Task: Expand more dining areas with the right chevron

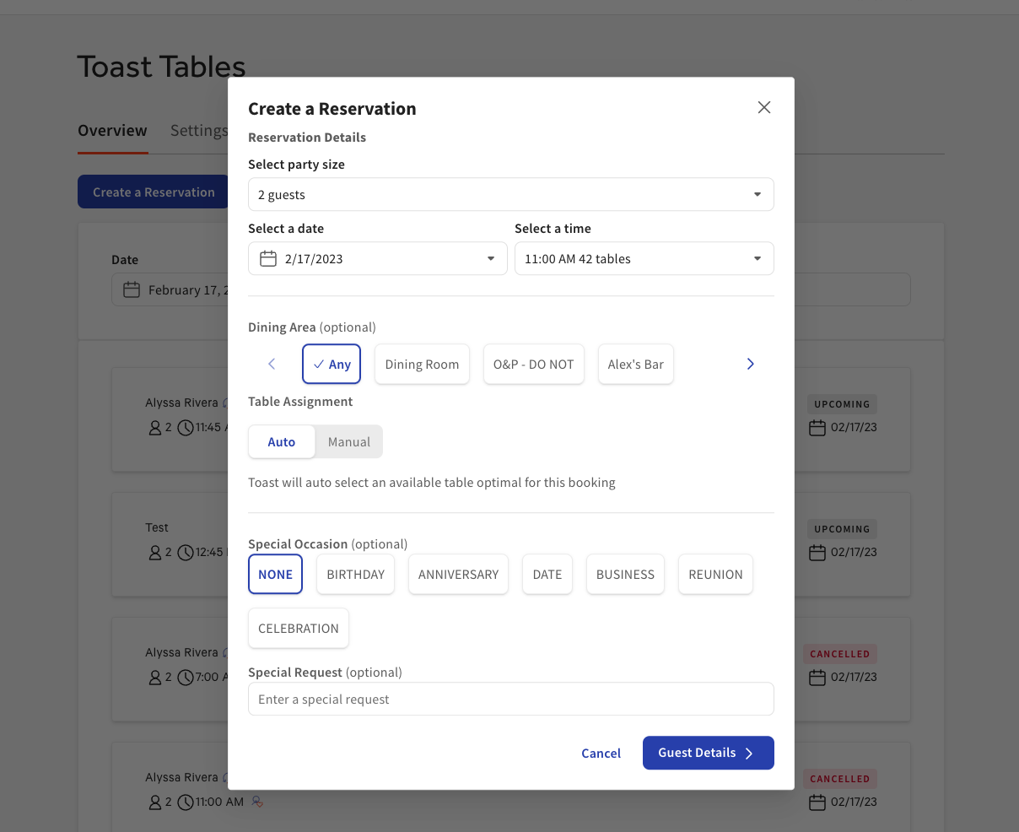Action: click(x=750, y=364)
